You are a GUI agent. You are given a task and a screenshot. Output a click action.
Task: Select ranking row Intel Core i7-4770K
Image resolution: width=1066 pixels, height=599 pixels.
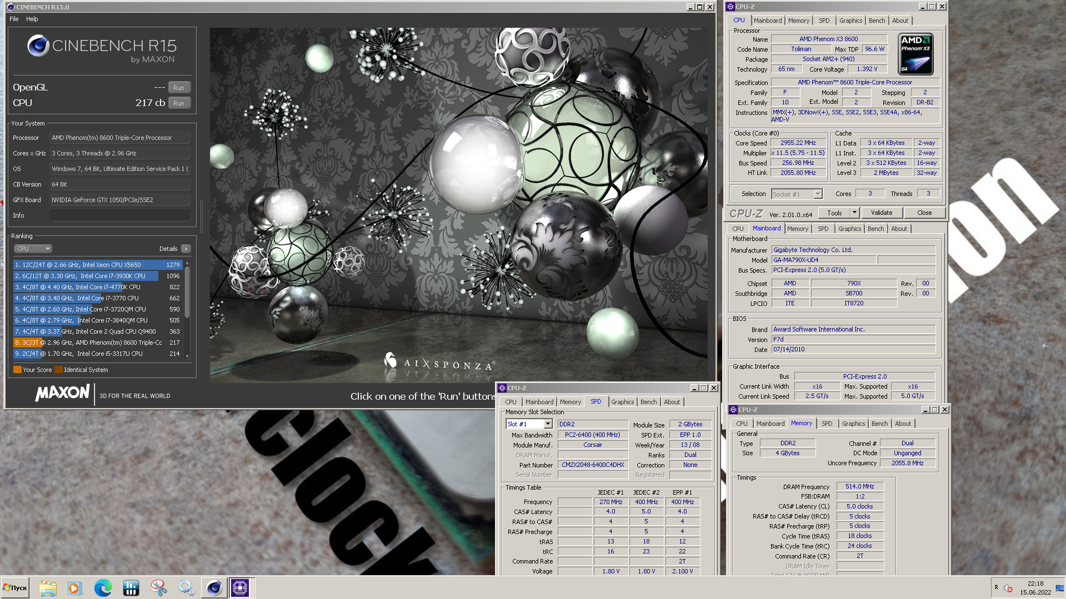[98, 287]
